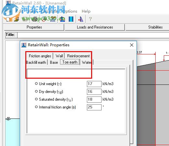Switch to the Friction angles tab
The width and height of the screenshot is (169, 146).
pyautogui.click(x=40, y=56)
